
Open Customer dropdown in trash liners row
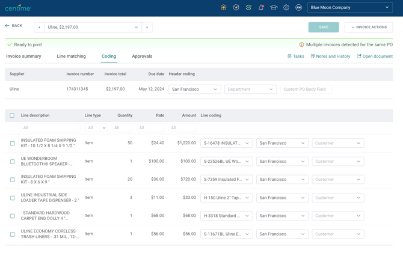point(338,234)
